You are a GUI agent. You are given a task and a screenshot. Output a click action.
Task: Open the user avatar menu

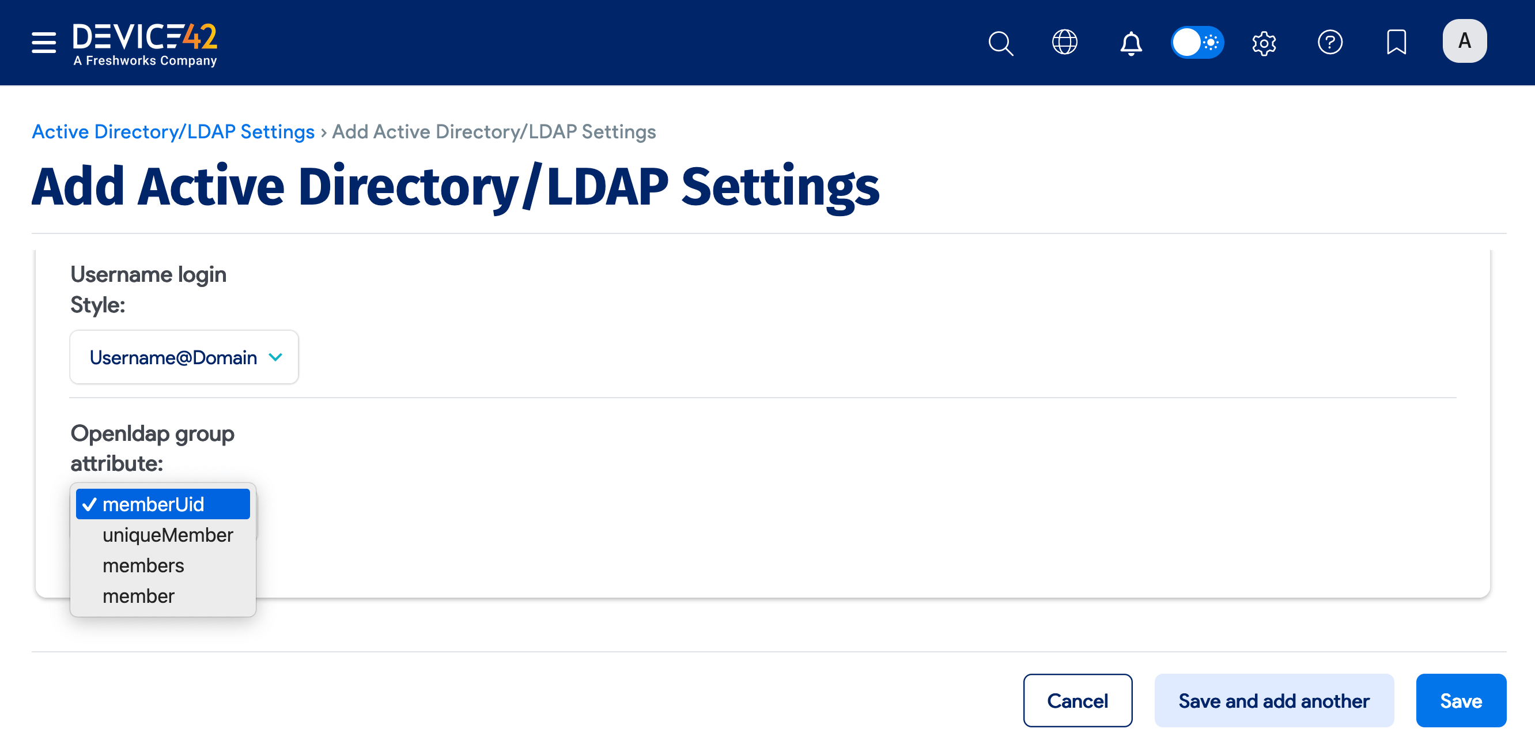(x=1464, y=40)
